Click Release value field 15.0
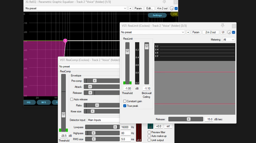 click(x=209, y=119)
